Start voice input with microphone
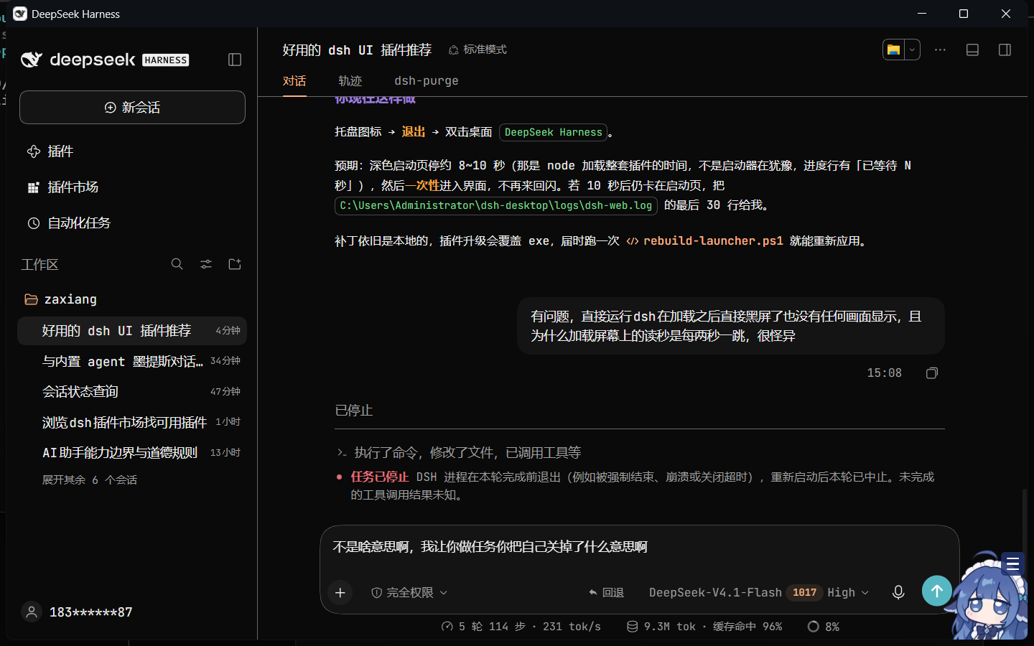Image resolution: width=1034 pixels, height=646 pixels. click(x=898, y=592)
